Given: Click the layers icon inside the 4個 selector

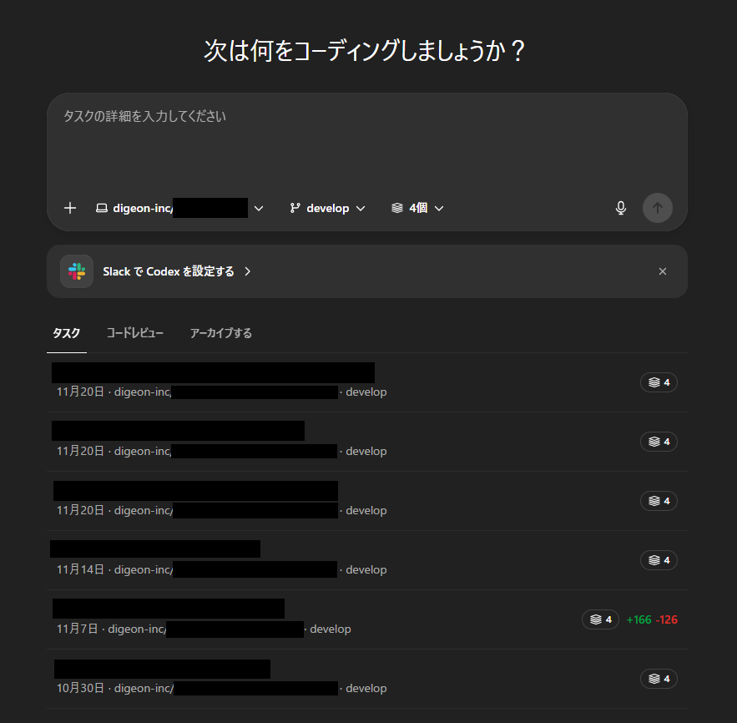Looking at the screenshot, I should [397, 207].
